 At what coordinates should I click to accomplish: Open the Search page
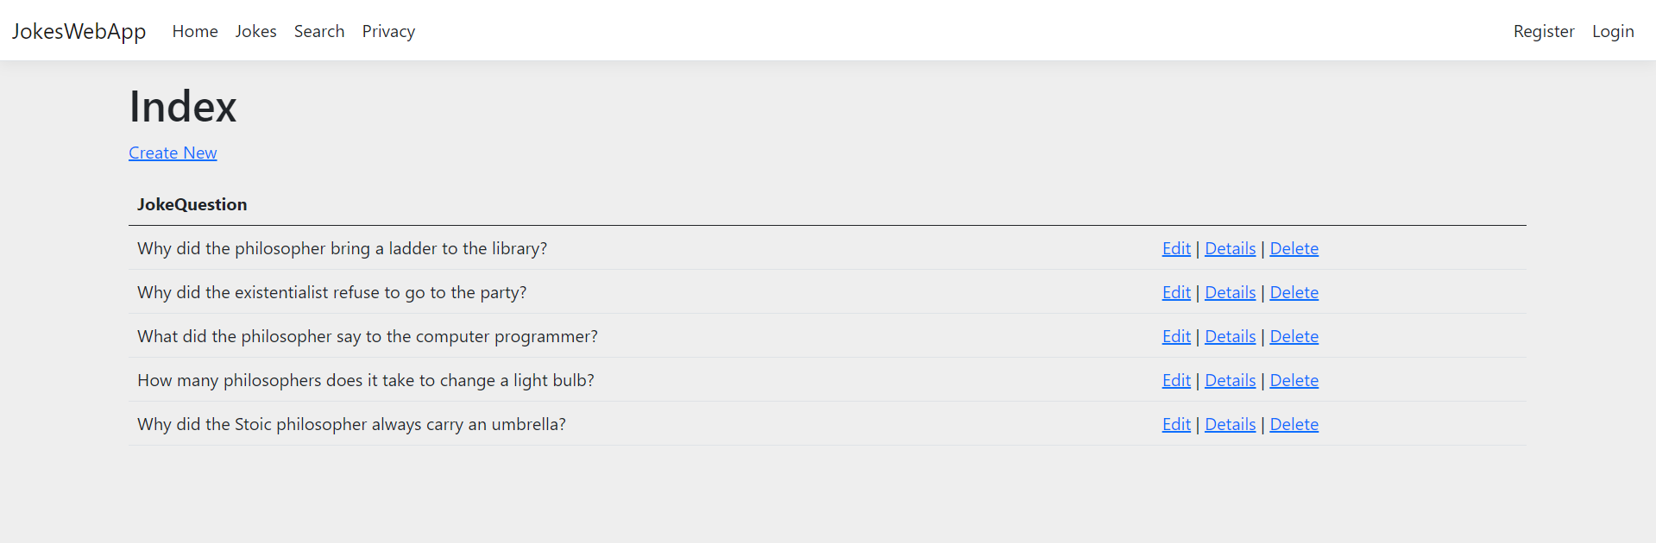[318, 31]
